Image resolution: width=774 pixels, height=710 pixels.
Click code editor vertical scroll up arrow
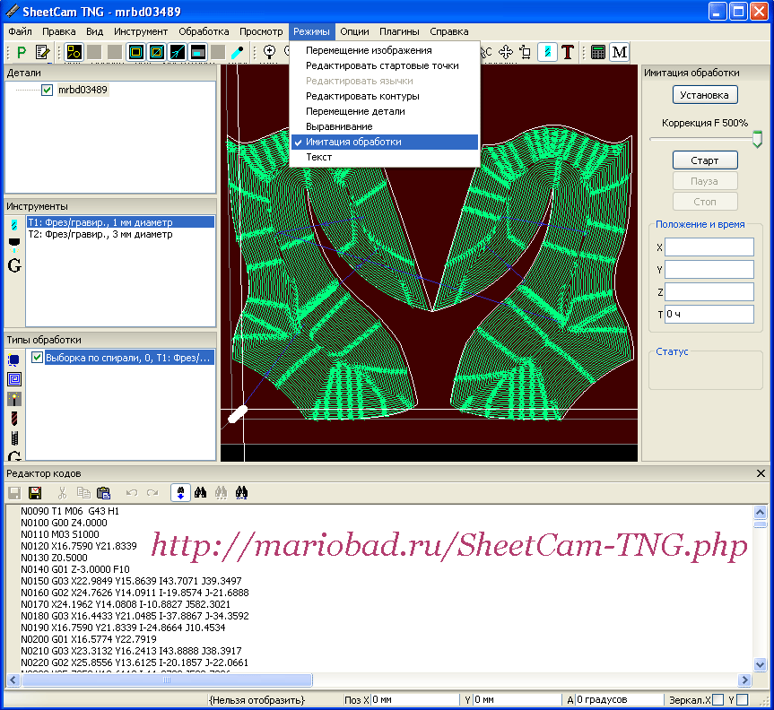(761, 512)
